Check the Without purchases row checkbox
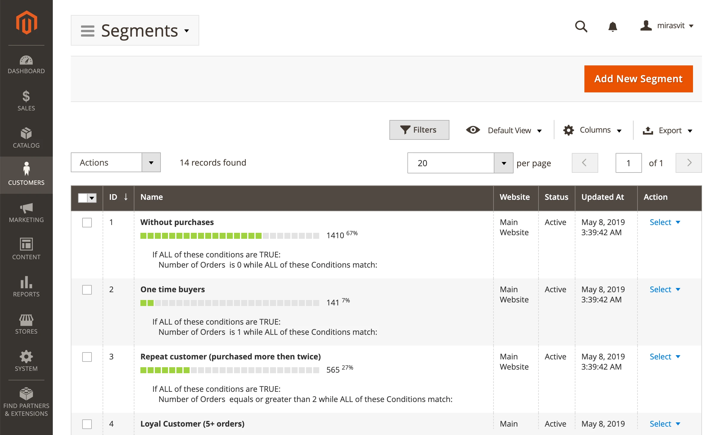Viewport: 720px width, 435px height. click(87, 223)
